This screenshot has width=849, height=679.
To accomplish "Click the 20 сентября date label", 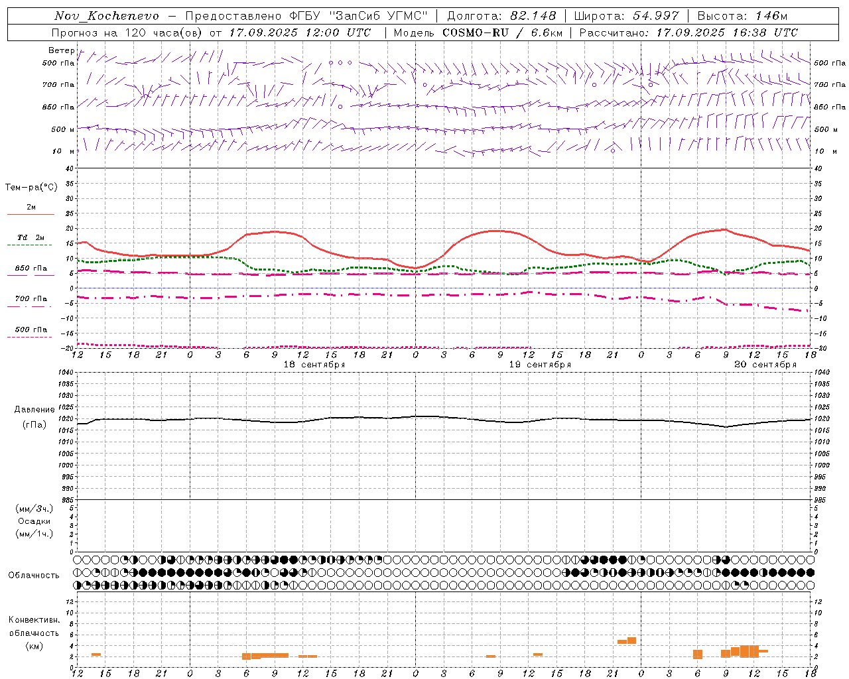I will click(x=765, y=365).
